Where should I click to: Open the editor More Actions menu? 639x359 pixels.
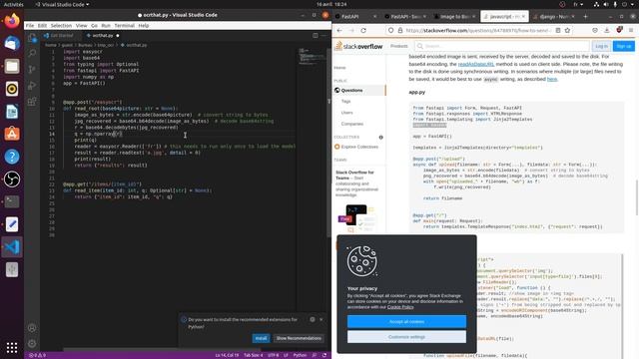pyautogui.click(x=323, y=36)
